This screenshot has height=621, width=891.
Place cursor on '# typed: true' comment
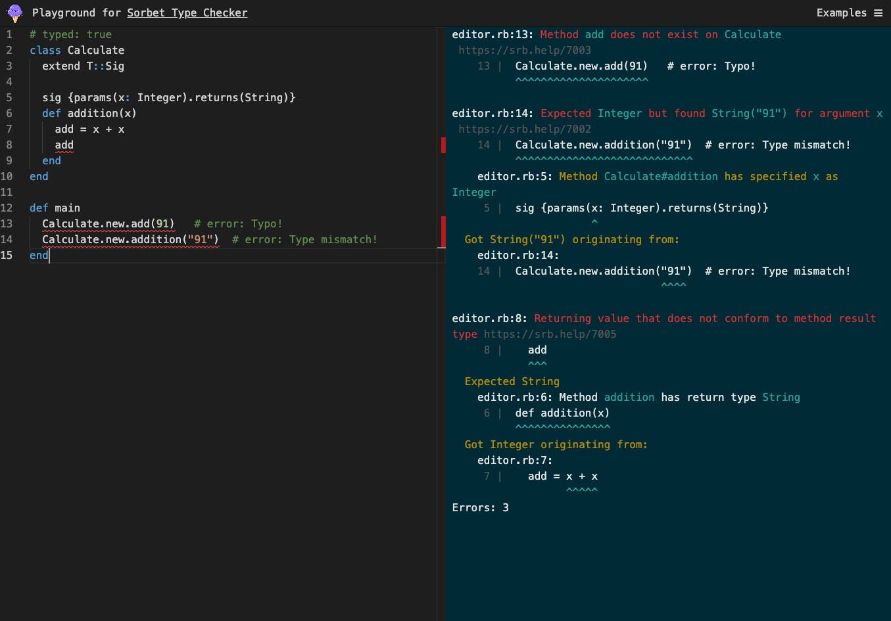pos(70,34)
